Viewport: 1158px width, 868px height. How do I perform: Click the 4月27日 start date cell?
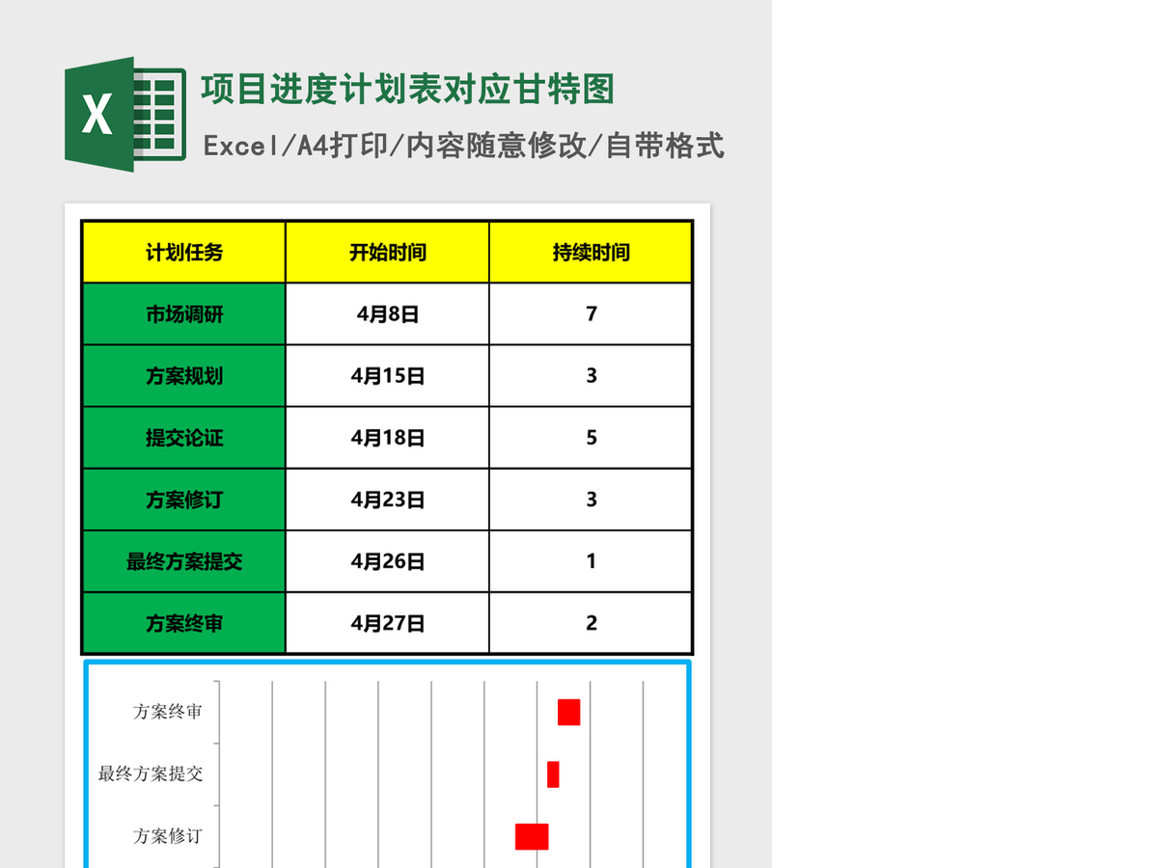pyautogui.click(x=388, y=623)
